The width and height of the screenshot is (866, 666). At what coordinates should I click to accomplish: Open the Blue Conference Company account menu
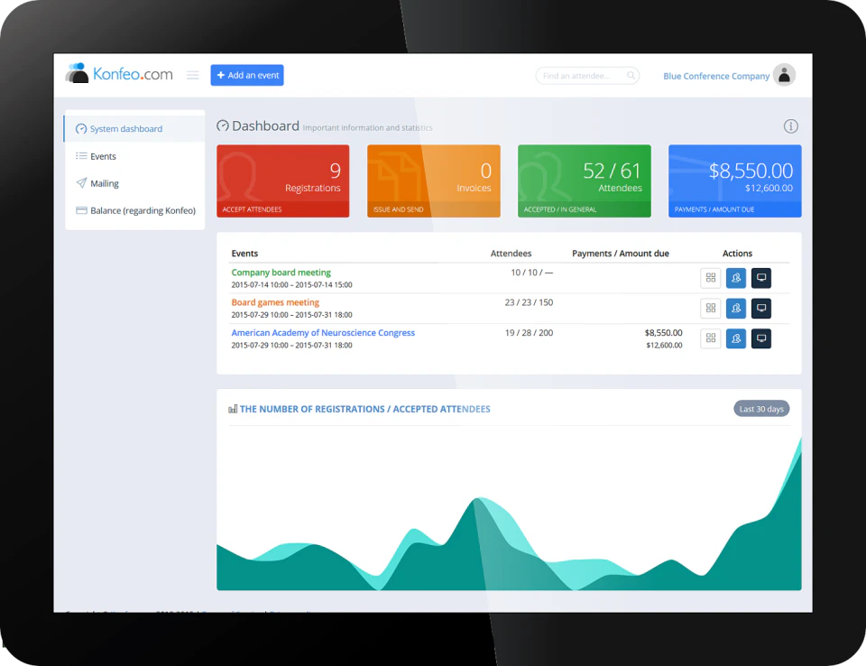pos(715,77)
